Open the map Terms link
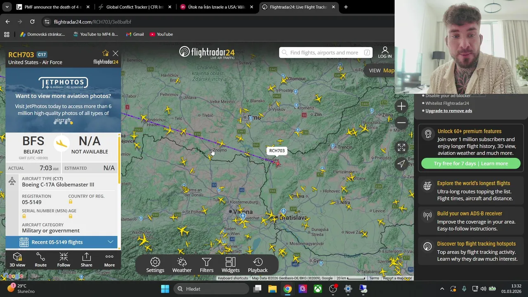Screen dimensions: 528x297 click(x=374, y=278)
